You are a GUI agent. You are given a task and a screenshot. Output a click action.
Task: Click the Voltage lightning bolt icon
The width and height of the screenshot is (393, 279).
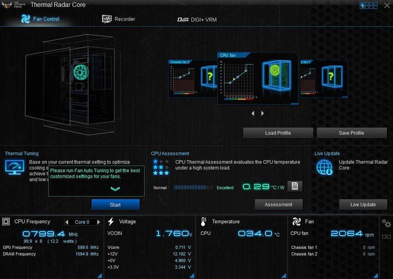pyautogui.click(x=111, y=221)
